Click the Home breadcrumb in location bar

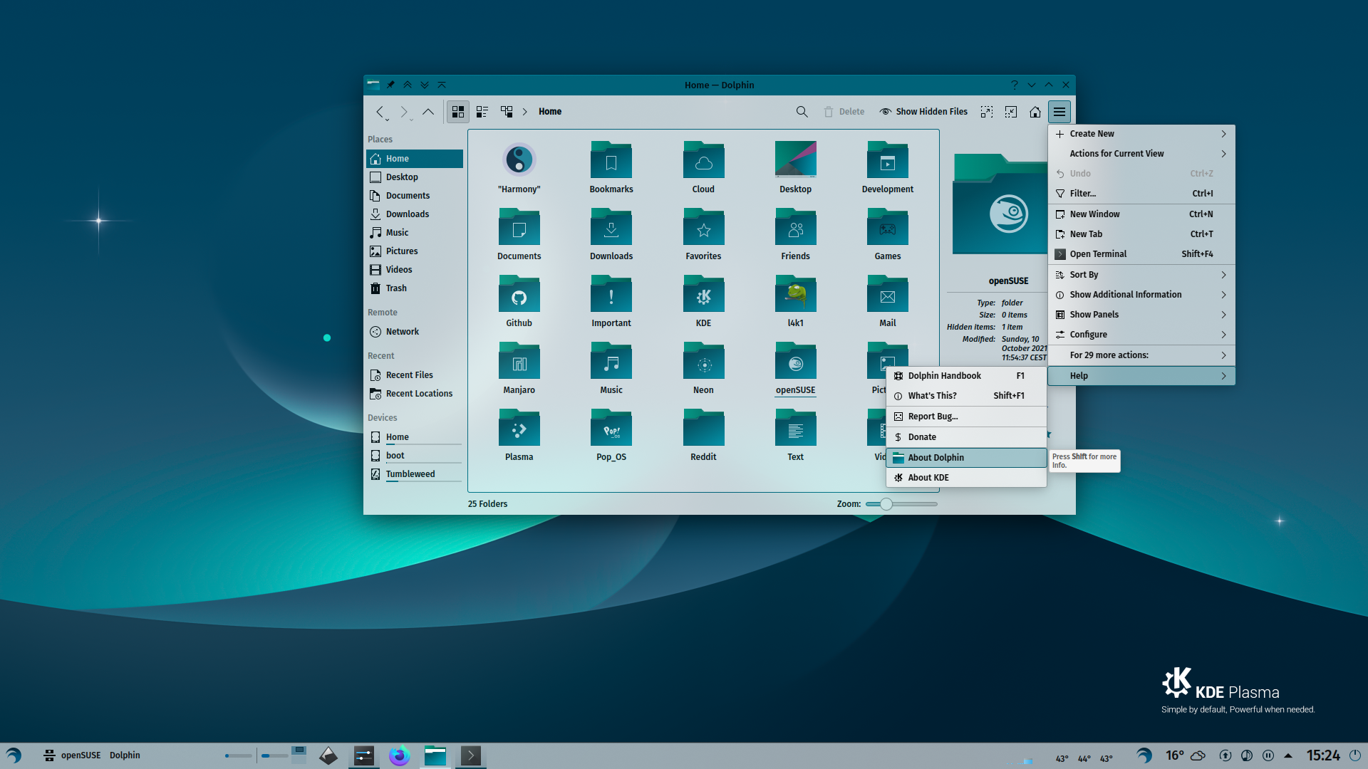coord(549,112)
